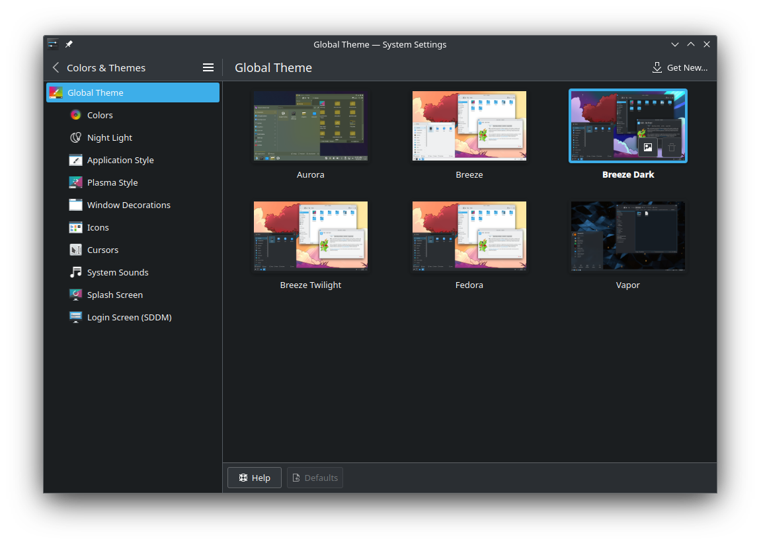
Task: Select Application Style in the sidebar
Action: (133, 160)
